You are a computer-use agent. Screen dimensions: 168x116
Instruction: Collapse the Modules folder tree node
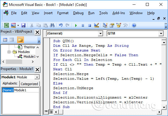[x=9, y=52]
